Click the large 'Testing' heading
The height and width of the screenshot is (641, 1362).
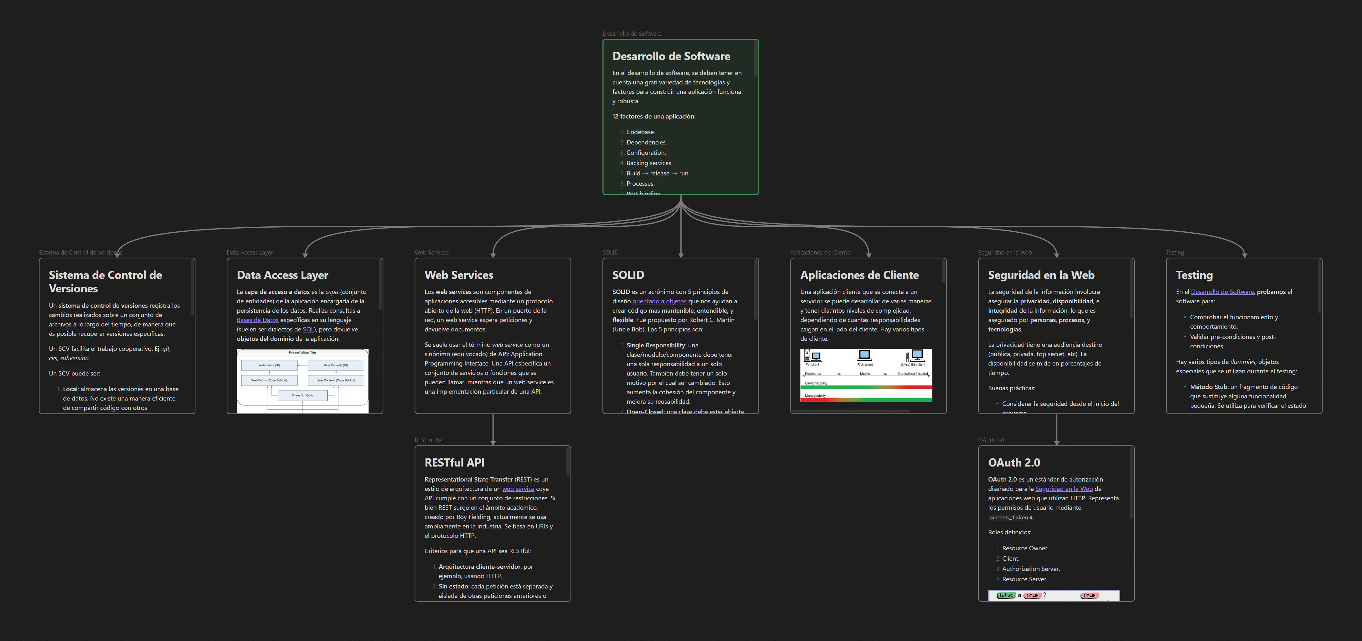(1194, 275)
